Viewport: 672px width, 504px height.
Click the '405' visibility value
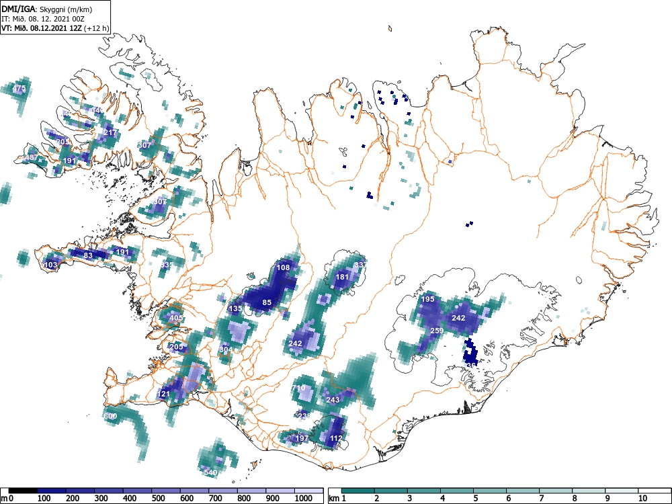click(x=176, y=318)
